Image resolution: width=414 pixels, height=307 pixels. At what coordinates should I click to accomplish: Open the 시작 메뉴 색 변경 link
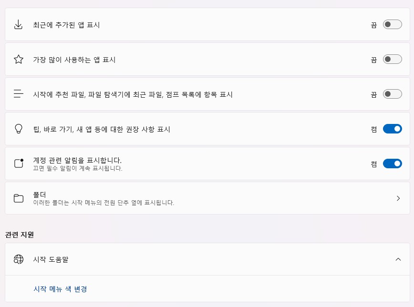60,289
